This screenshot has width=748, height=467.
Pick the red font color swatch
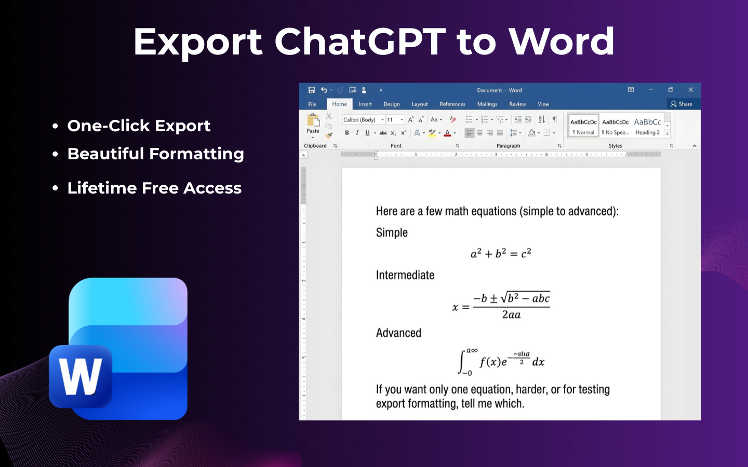(x=447, y=133)
